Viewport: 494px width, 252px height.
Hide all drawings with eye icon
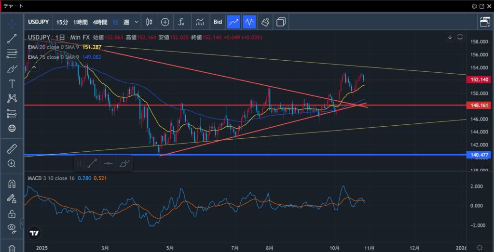click(12, 228)
